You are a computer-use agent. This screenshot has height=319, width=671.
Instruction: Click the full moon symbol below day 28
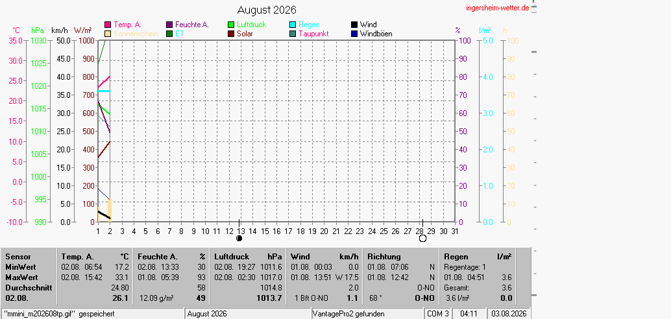tap(423, 238)
